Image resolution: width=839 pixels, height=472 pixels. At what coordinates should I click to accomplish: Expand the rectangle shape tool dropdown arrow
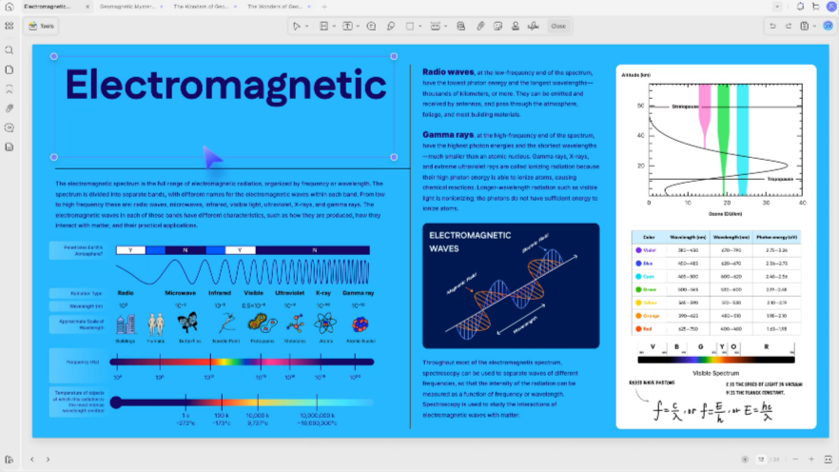point(420,27)
